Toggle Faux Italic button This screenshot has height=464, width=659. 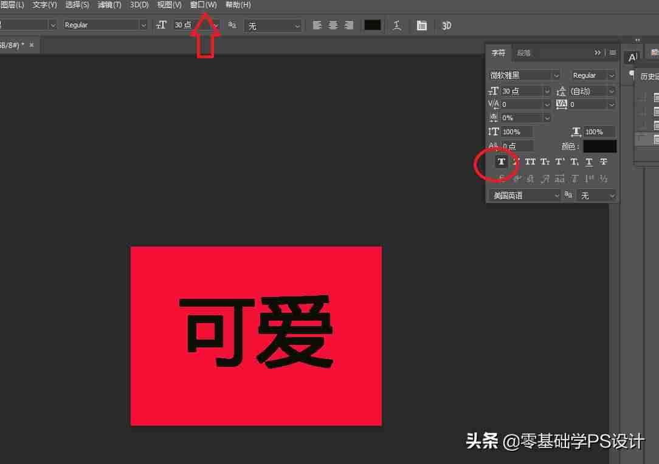(516, 162)
